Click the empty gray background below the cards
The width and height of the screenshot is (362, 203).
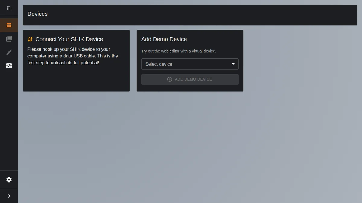click(190, 144)
